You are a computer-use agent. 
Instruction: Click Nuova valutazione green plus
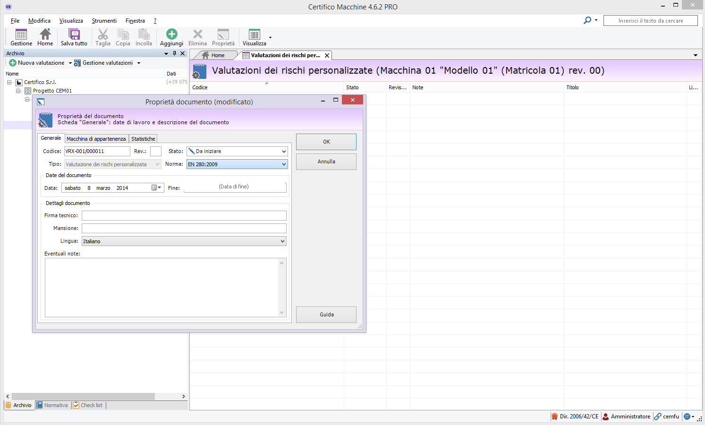click(x=13, y=63)
